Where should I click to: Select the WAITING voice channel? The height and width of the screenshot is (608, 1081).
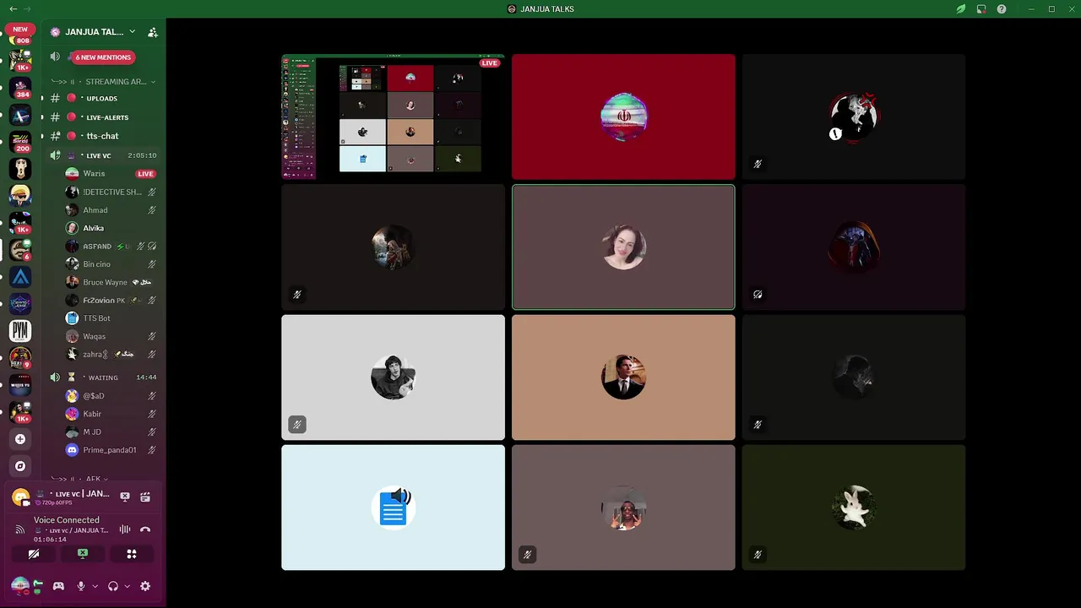point(103,377)
